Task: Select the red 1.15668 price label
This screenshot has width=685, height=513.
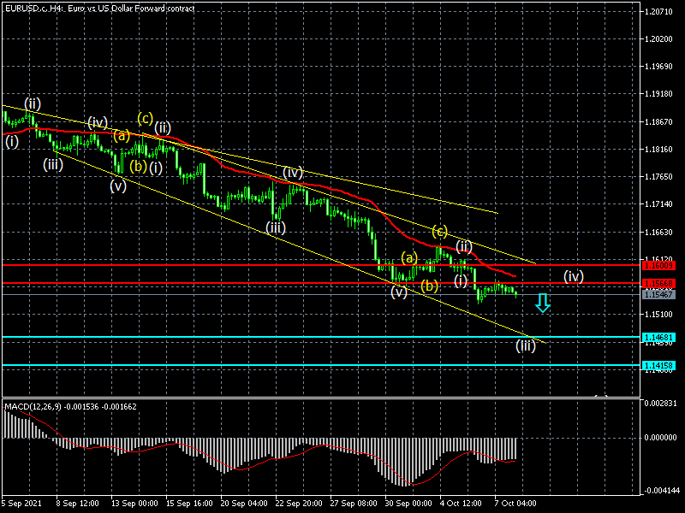Action: 658,283
